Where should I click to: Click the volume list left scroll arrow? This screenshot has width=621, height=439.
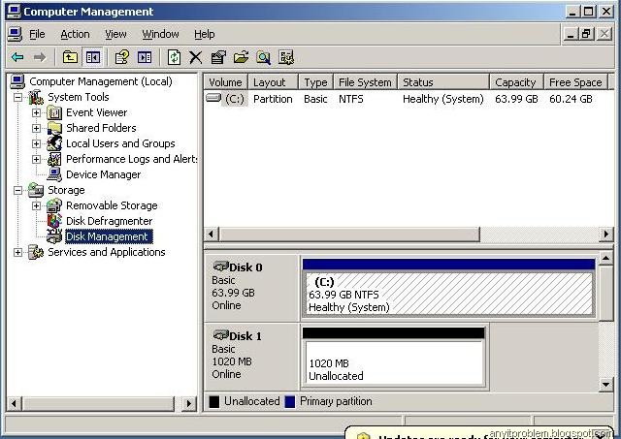[x=212, y=235]
